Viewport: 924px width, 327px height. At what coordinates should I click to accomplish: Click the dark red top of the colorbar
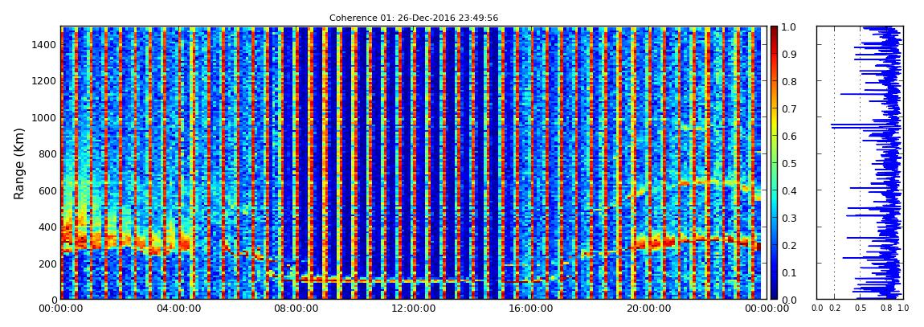(x=774, y=30)
